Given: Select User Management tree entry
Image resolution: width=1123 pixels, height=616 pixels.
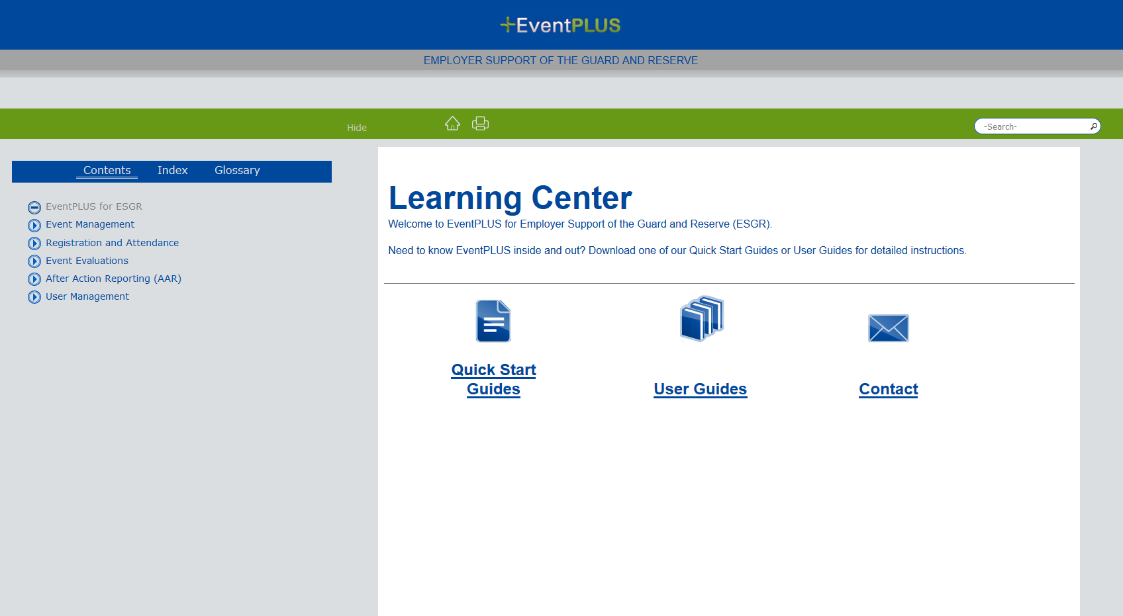Looking at the screenshot, I should 87,296.
